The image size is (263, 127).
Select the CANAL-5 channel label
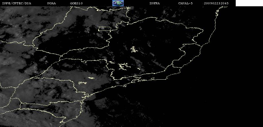point(185,3)
